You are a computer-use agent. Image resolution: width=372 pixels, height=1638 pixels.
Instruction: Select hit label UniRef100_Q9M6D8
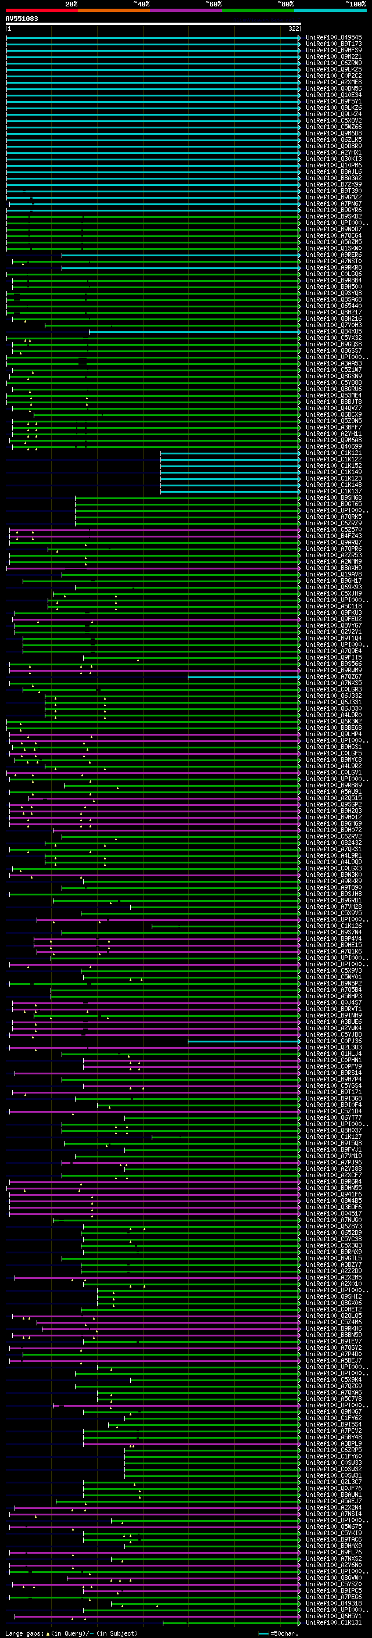(x=334, y=133)
